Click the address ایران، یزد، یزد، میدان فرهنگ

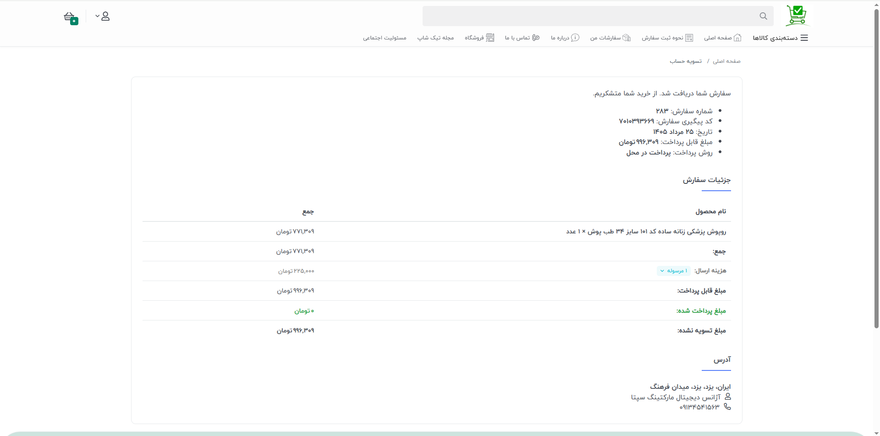690,386
